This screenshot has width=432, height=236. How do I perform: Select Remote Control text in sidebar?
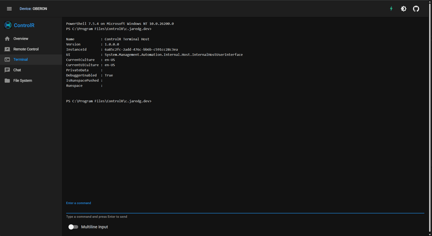(x=26, y=49)
